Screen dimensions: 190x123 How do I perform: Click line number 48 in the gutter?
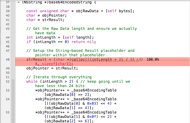[7, 60]
